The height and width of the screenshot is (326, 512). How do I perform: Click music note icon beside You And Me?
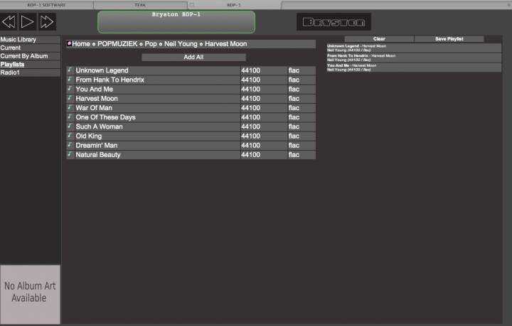[x=70, y=89]
